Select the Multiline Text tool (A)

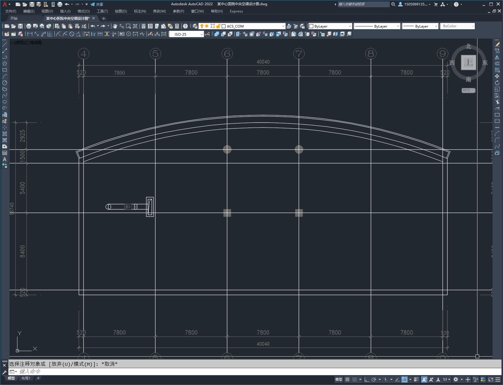(5, 159)
